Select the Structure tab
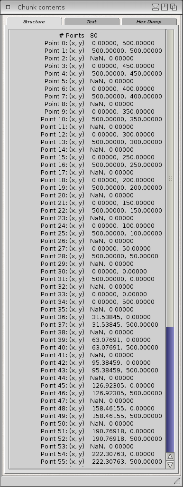The height and width of the screenshot is (487, 183). (34, 21)
